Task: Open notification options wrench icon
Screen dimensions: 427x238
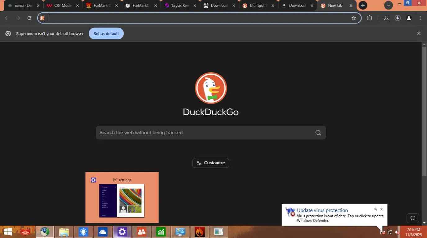Action: 376,209
